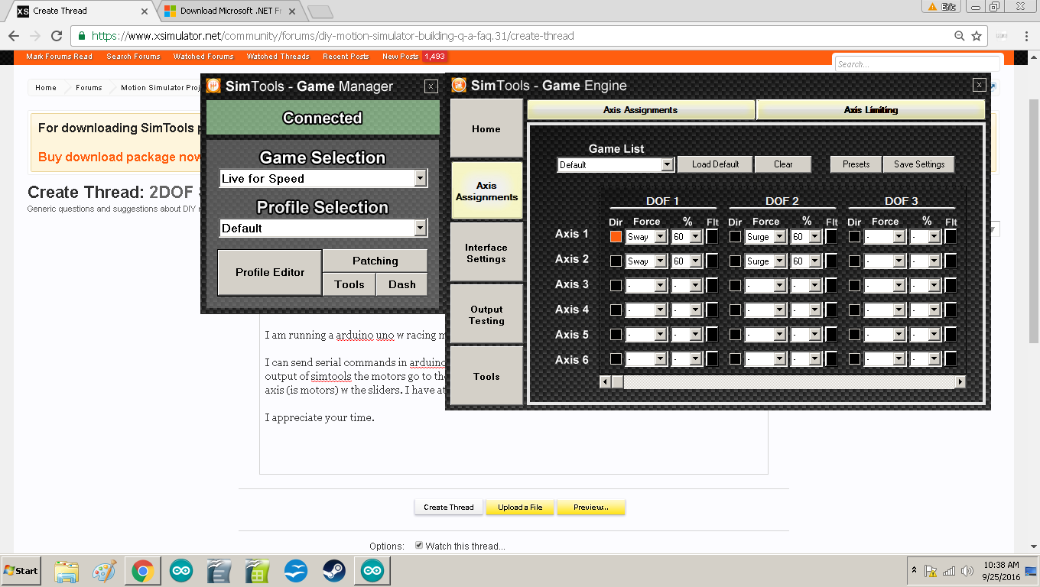Check Axis 1 DOF 3 Dir checkbox
The image size is (1040, 587).
(854, 237)
